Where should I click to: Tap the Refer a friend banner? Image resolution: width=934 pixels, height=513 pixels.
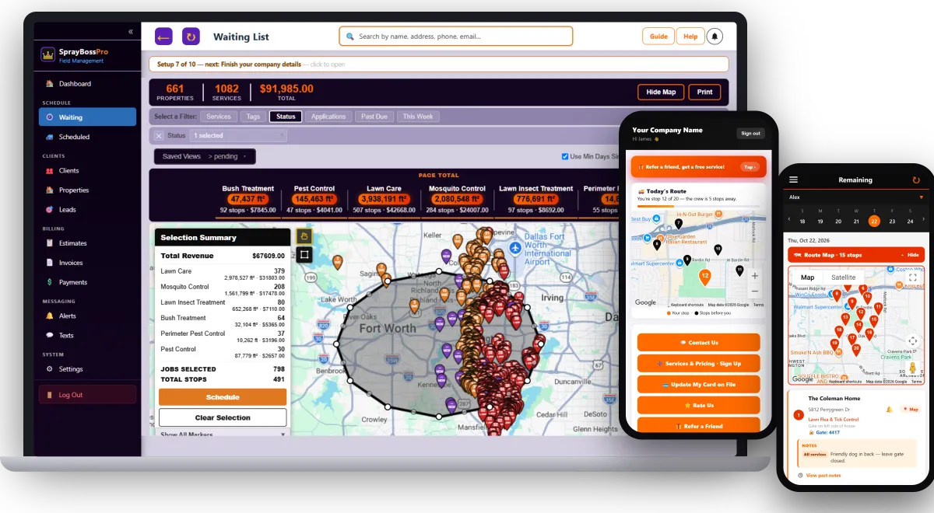[x=698, y=166]
